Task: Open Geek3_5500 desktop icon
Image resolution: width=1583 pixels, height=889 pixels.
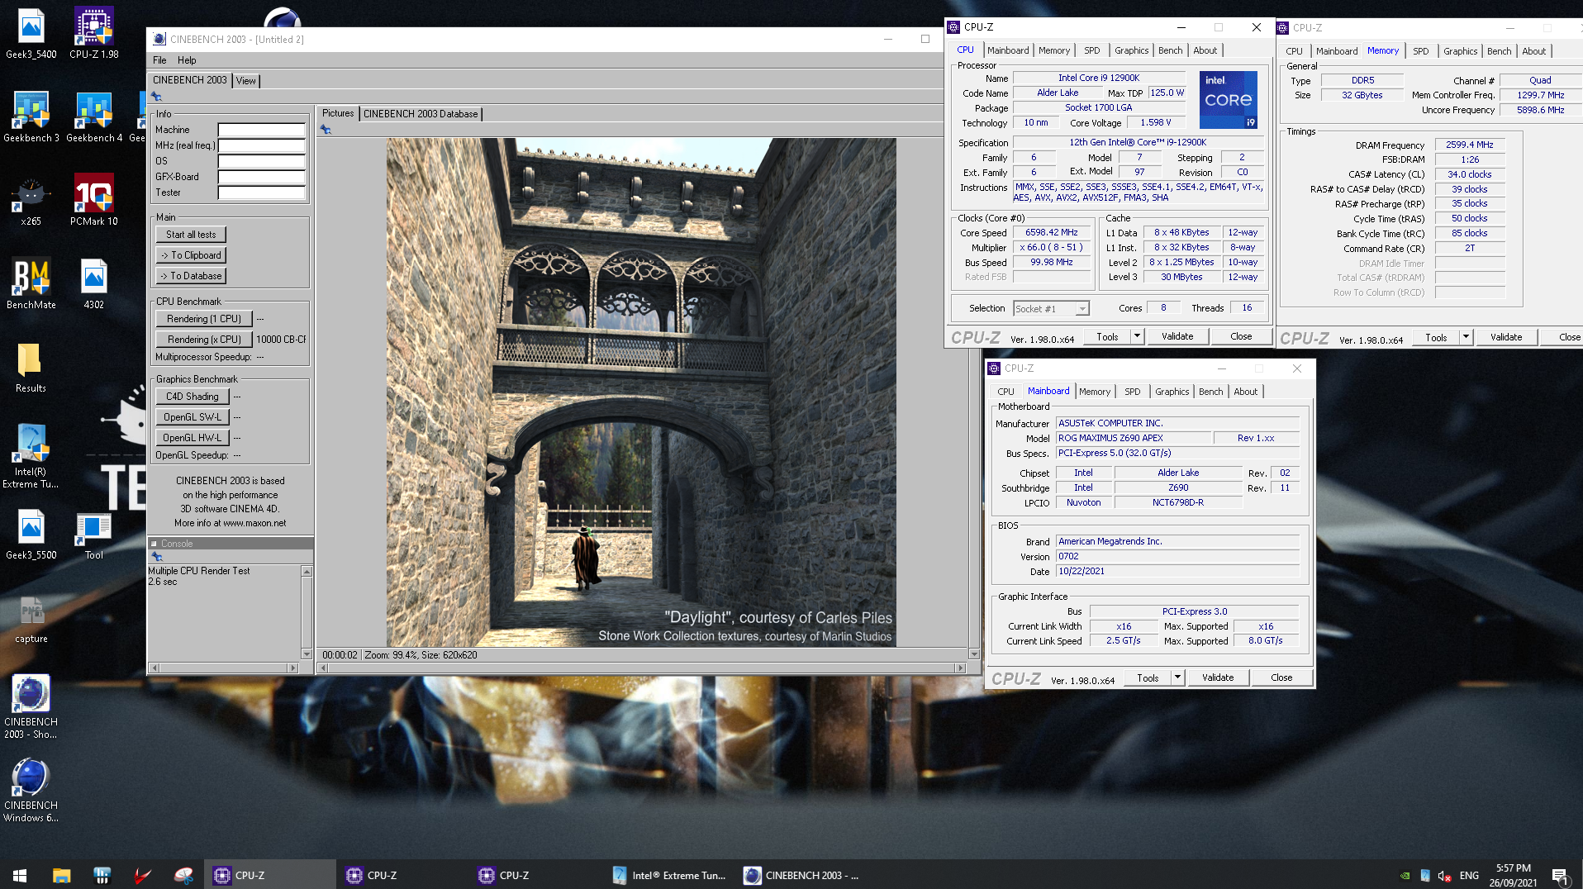Action: [31, 534]
